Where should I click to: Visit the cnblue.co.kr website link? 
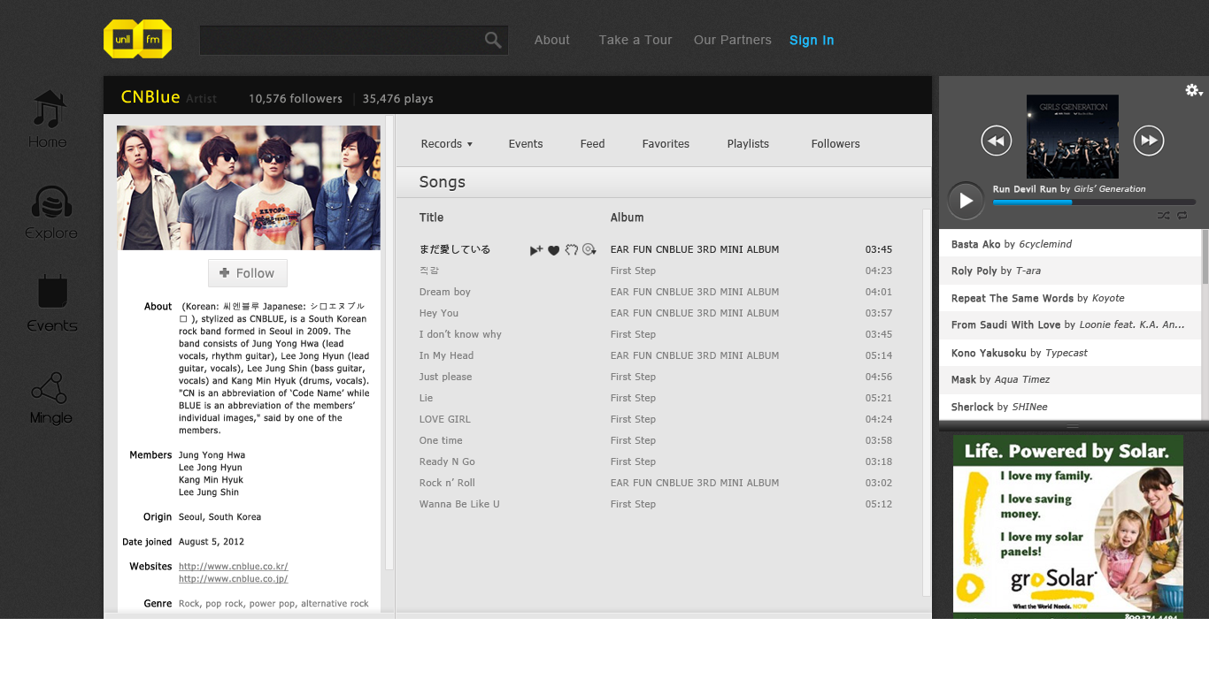coord(233,567)
